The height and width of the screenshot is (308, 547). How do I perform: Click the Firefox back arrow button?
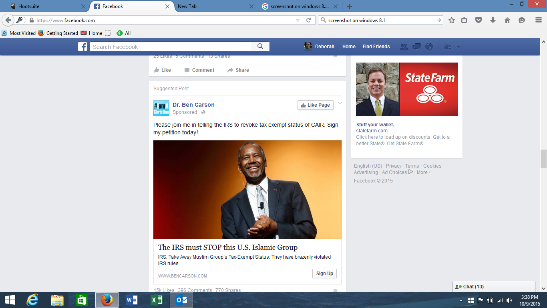click(x=8, y=20)
